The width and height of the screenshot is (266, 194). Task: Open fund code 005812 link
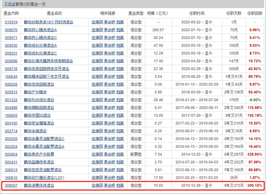coord(11,92)
